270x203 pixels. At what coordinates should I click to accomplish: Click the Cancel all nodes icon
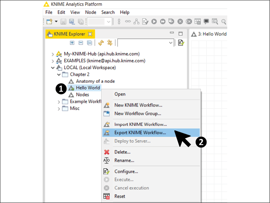[189, 22]
